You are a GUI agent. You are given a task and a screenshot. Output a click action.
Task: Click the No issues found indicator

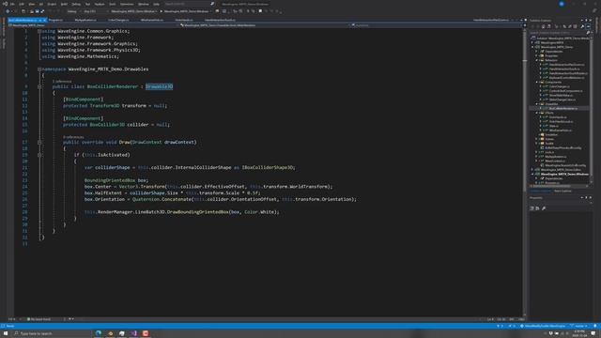[39, 319]
